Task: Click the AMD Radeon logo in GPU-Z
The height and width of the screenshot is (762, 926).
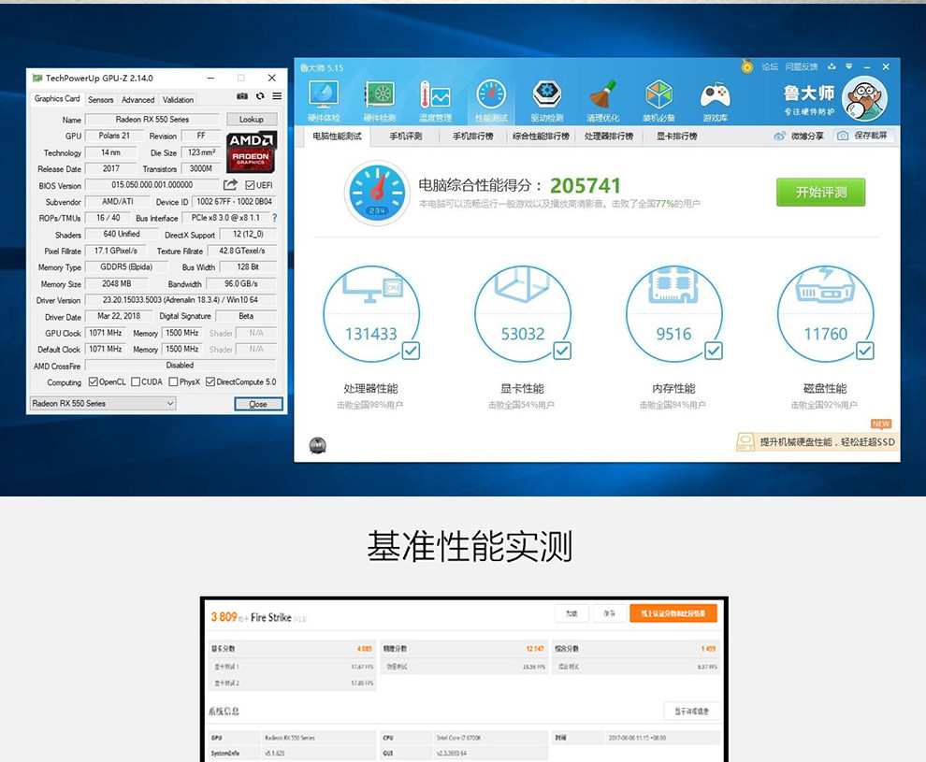Action: point(251,151)
